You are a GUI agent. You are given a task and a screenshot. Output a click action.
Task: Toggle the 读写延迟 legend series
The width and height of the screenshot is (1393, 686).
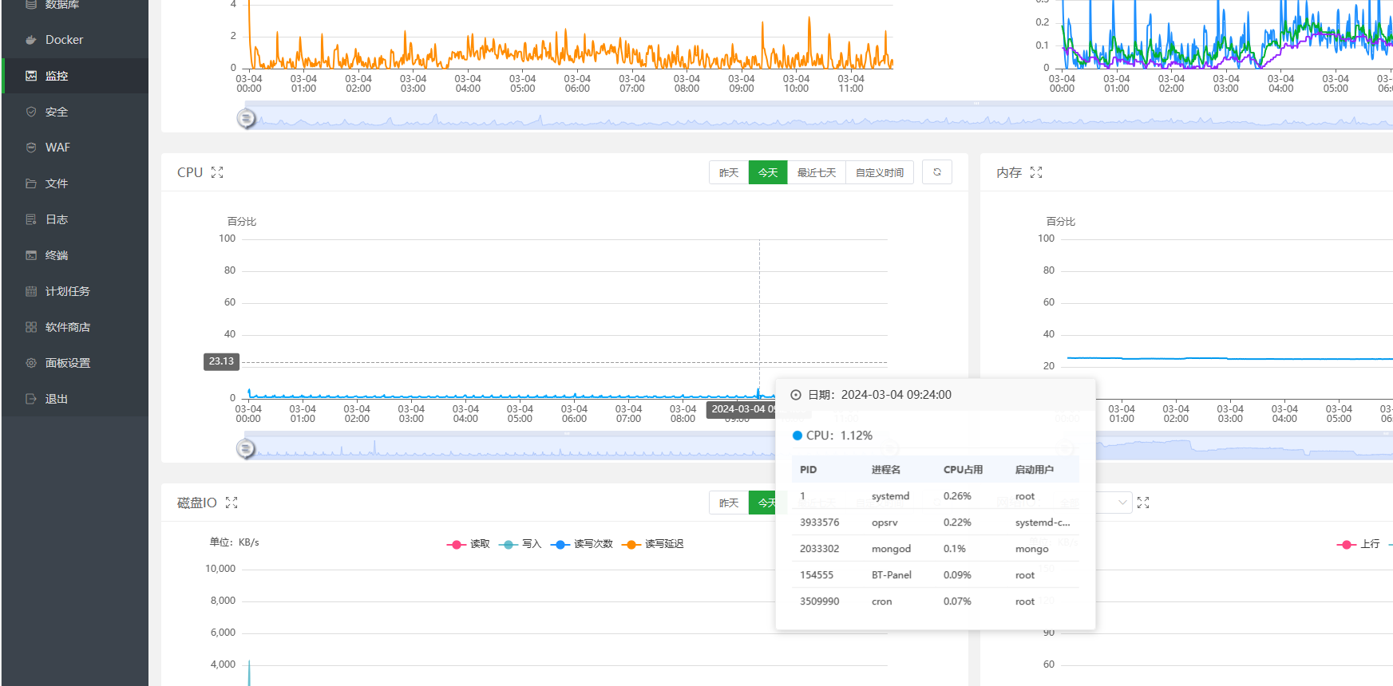653,544
